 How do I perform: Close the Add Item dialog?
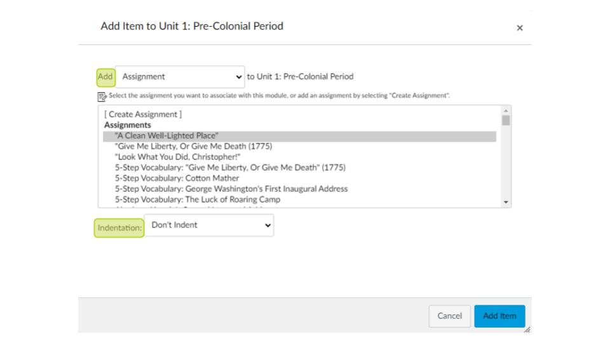point(520,28)
